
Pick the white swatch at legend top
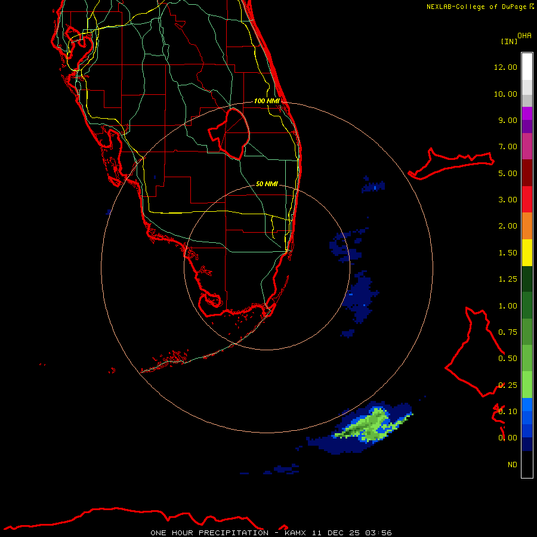pos(527,67)
